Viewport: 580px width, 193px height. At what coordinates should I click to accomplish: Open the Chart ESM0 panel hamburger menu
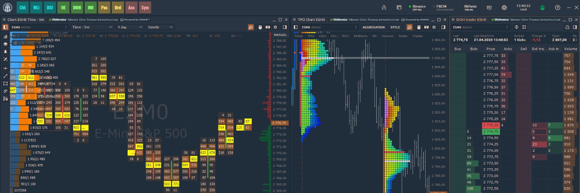pyautogui.click(x=4, y=19)
